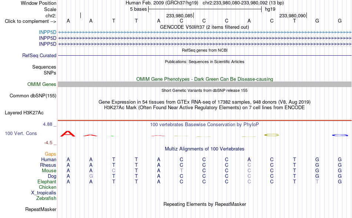Click the olive C conservation logo glyph
The height and width of the screenshot is (218, 352).
pos(272,135)
